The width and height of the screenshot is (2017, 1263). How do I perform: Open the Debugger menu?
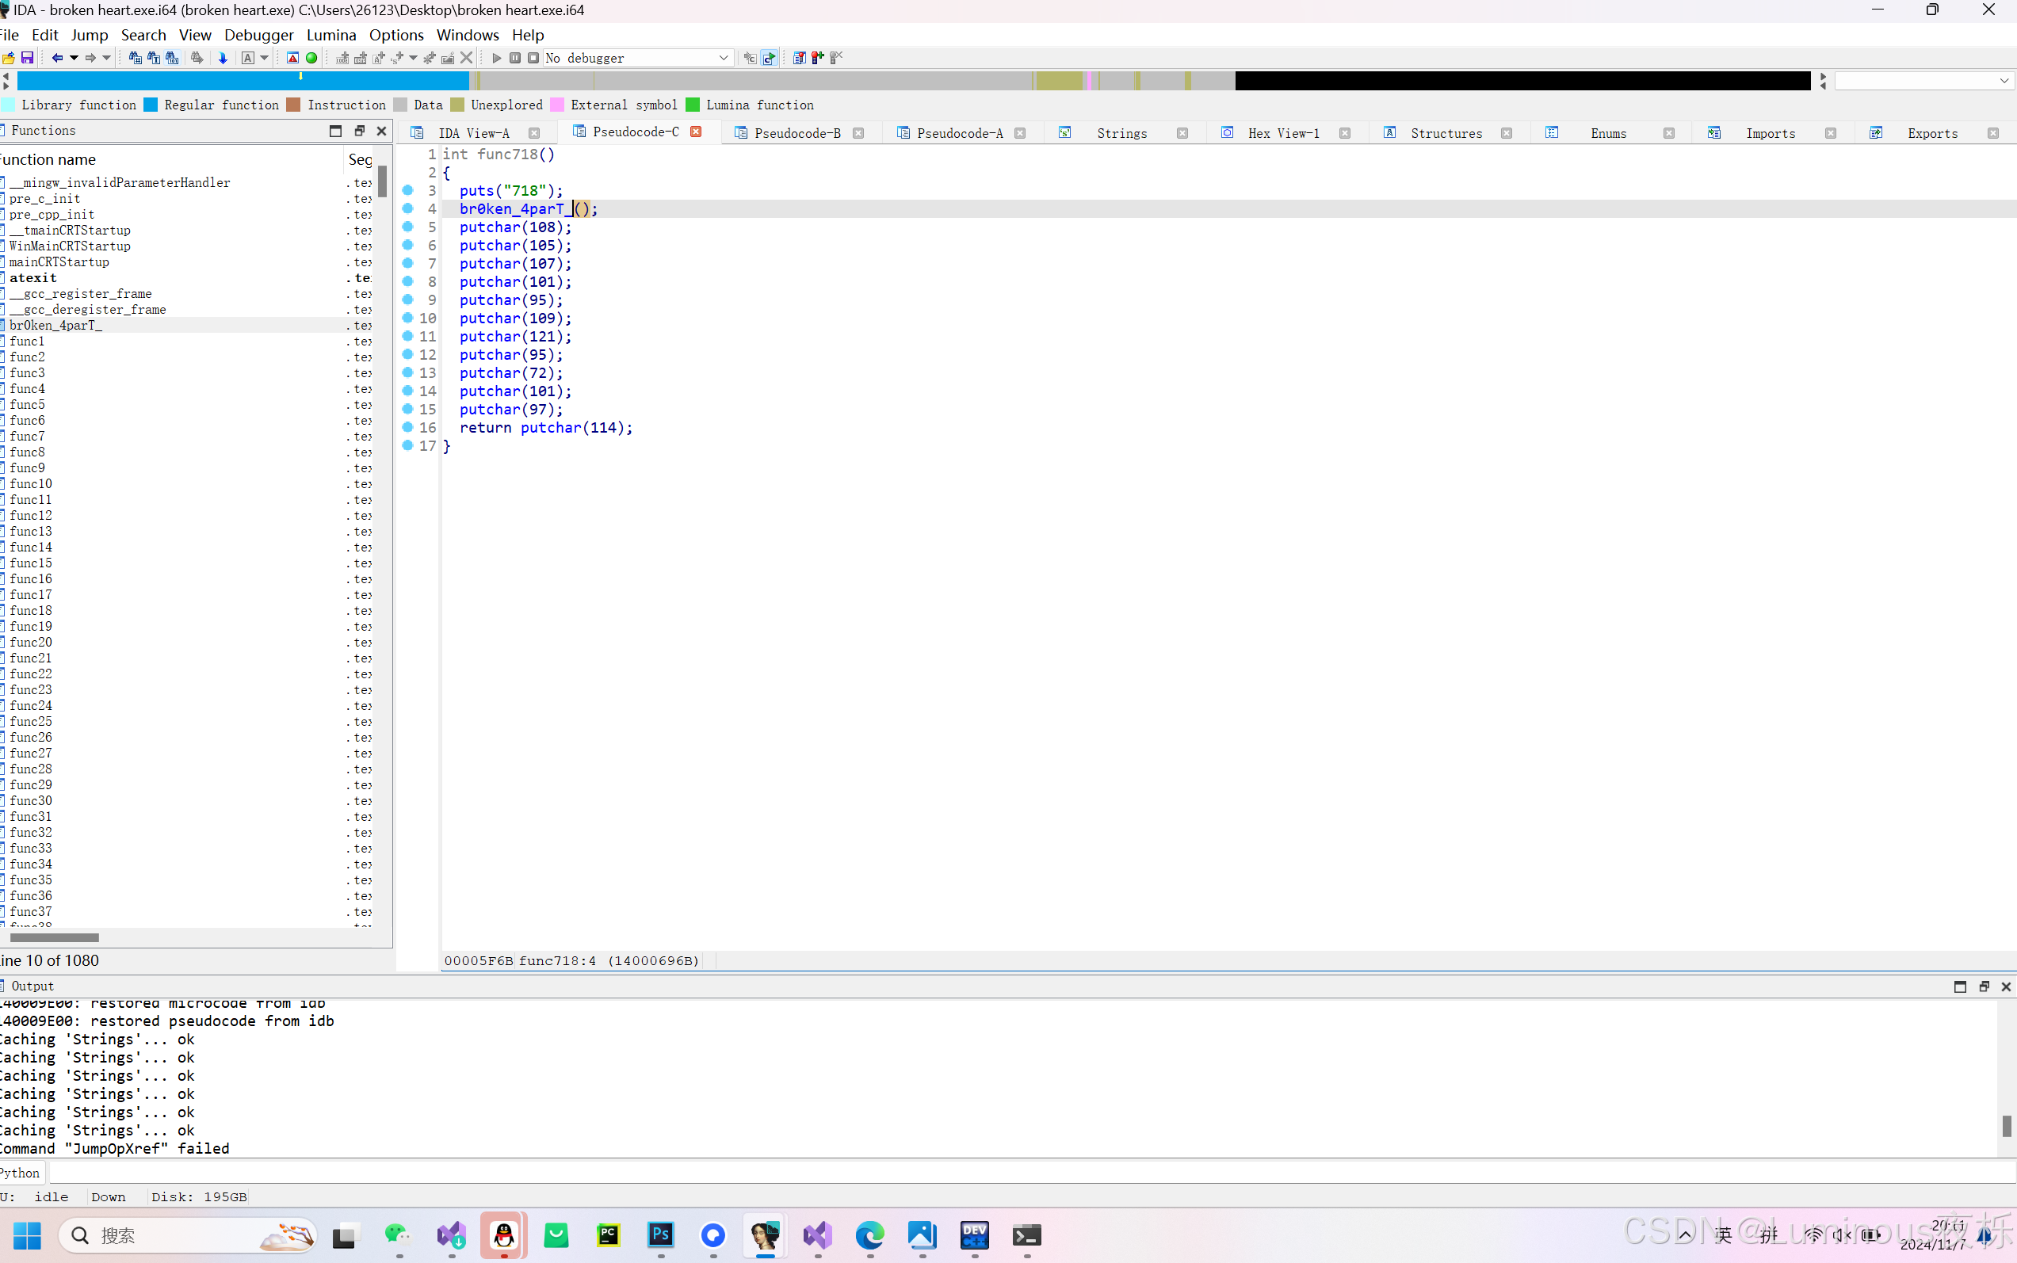[x=258, y=35]
